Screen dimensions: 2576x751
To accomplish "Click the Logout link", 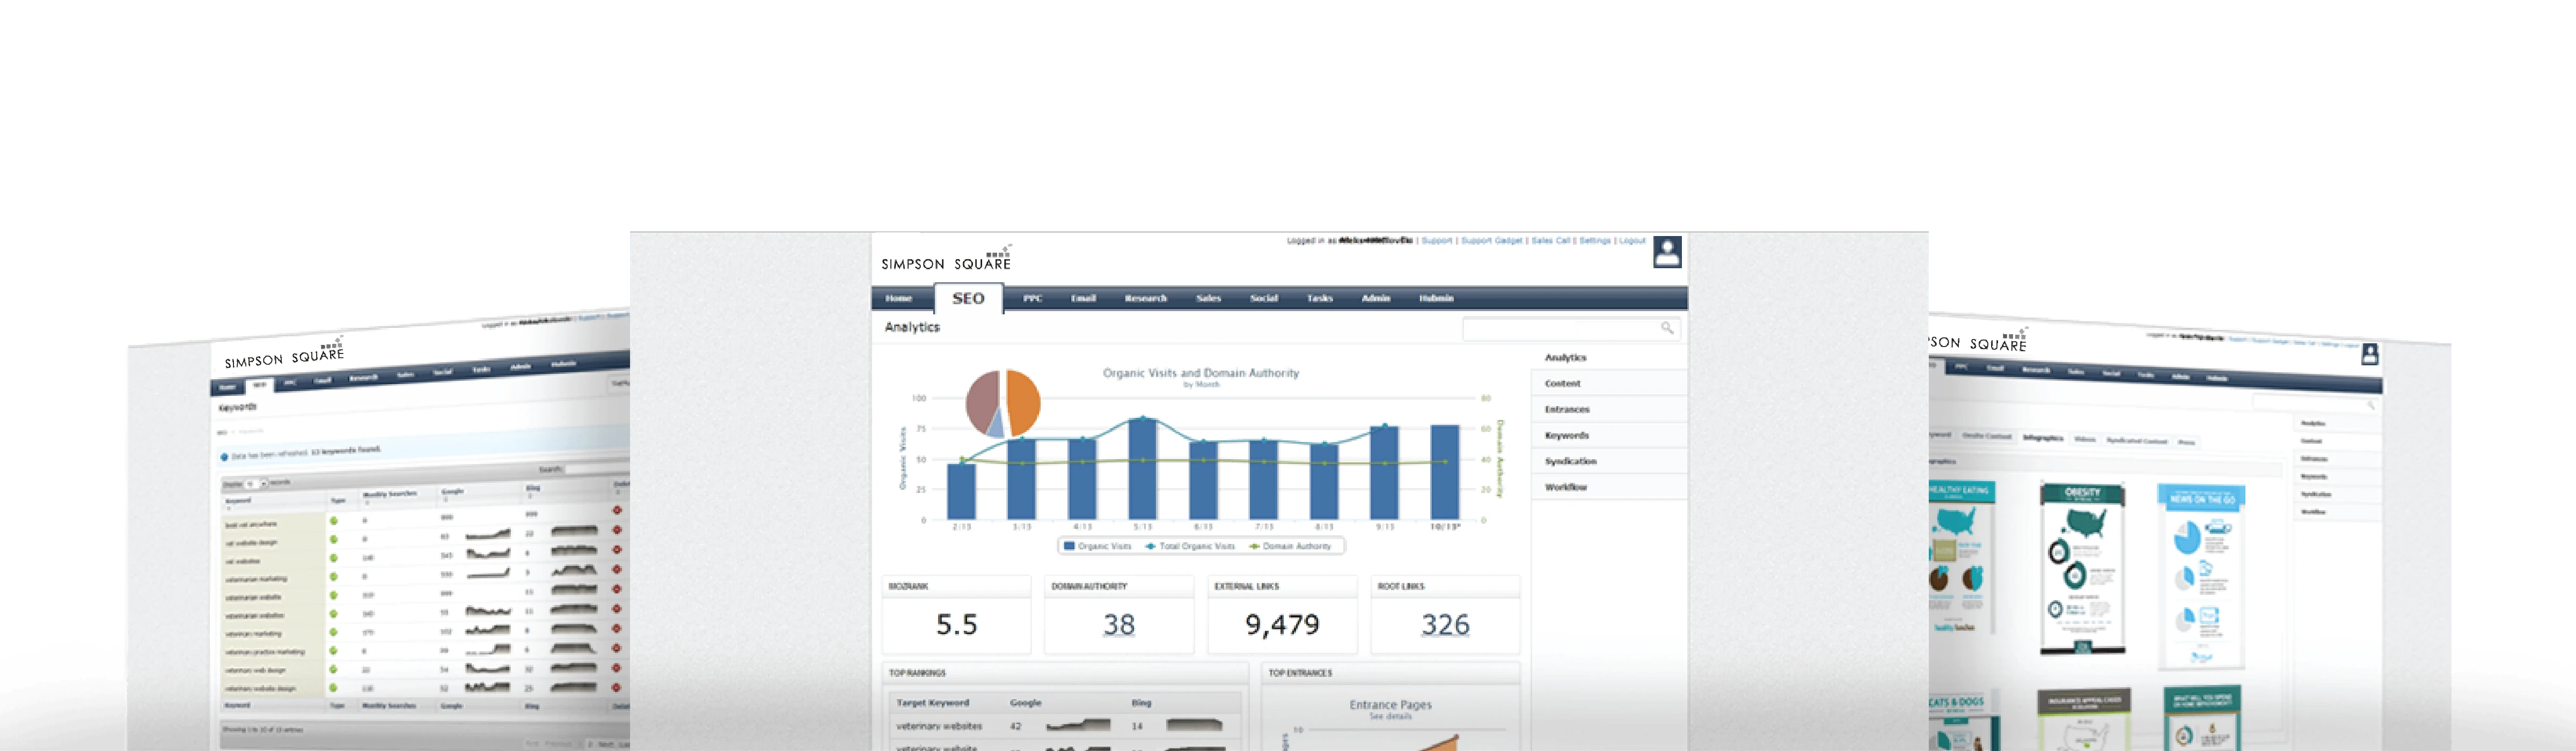I will pos(1632,241).
